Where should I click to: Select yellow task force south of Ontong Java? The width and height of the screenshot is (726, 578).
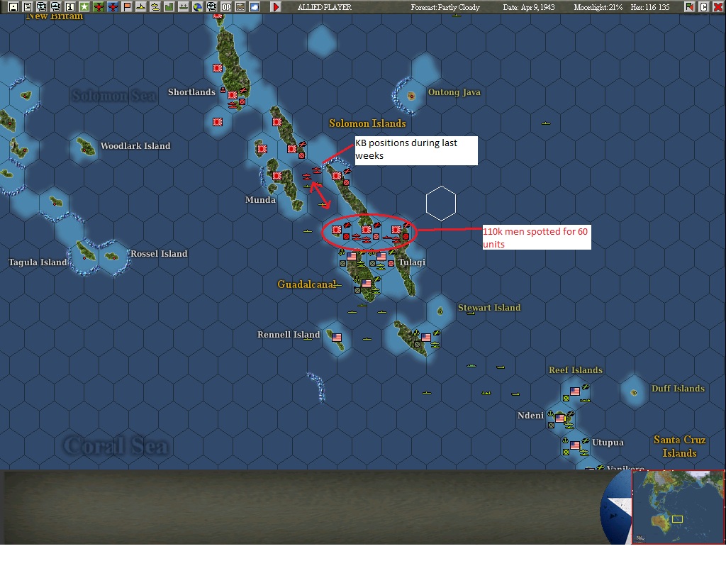tap(546, 123)
